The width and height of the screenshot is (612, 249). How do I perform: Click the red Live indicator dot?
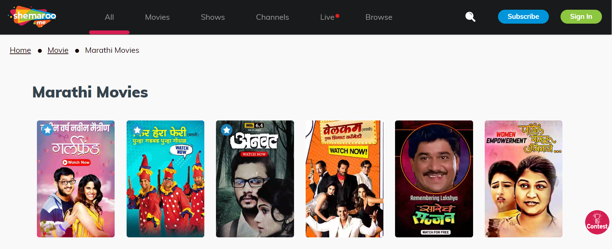[x=337, y=16]
